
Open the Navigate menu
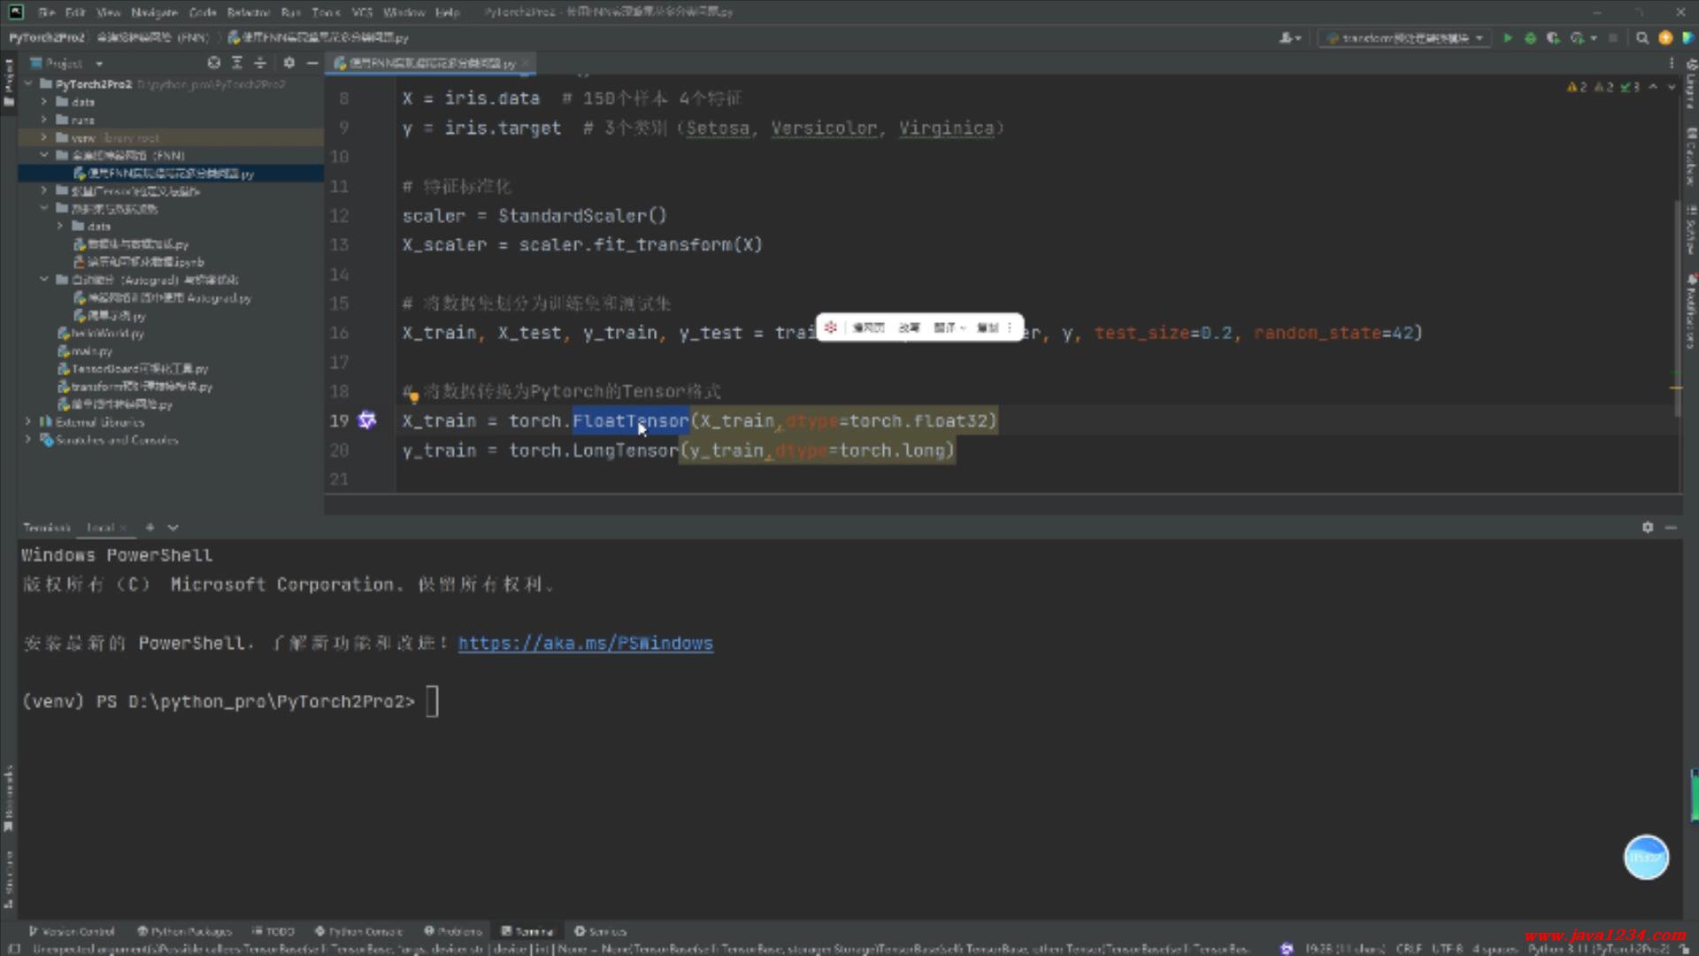(154, 12)
